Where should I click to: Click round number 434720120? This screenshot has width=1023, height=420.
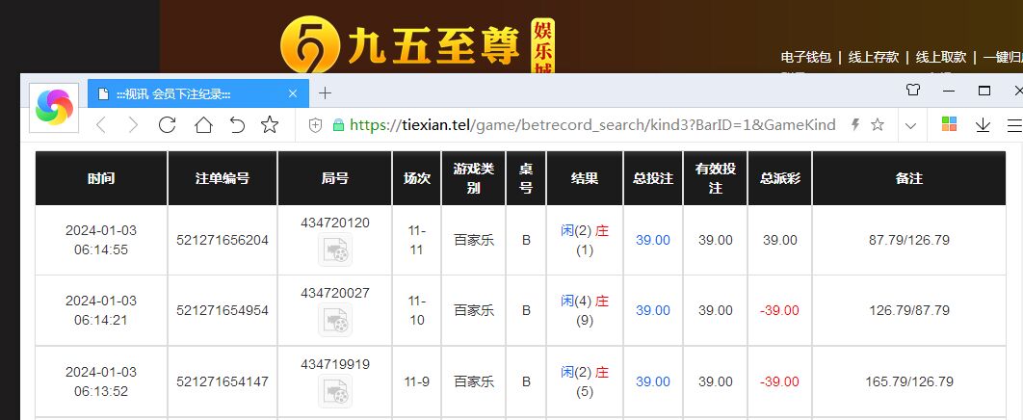pyautogui.click(x=335, y=223)
